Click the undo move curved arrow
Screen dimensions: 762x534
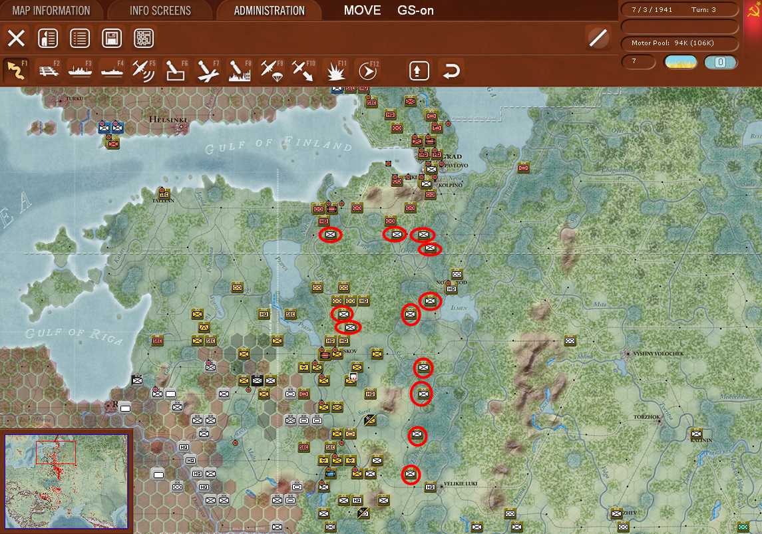tap(451, 71)
